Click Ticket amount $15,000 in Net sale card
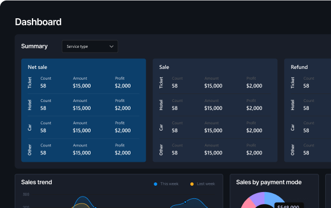 (81, 86)
